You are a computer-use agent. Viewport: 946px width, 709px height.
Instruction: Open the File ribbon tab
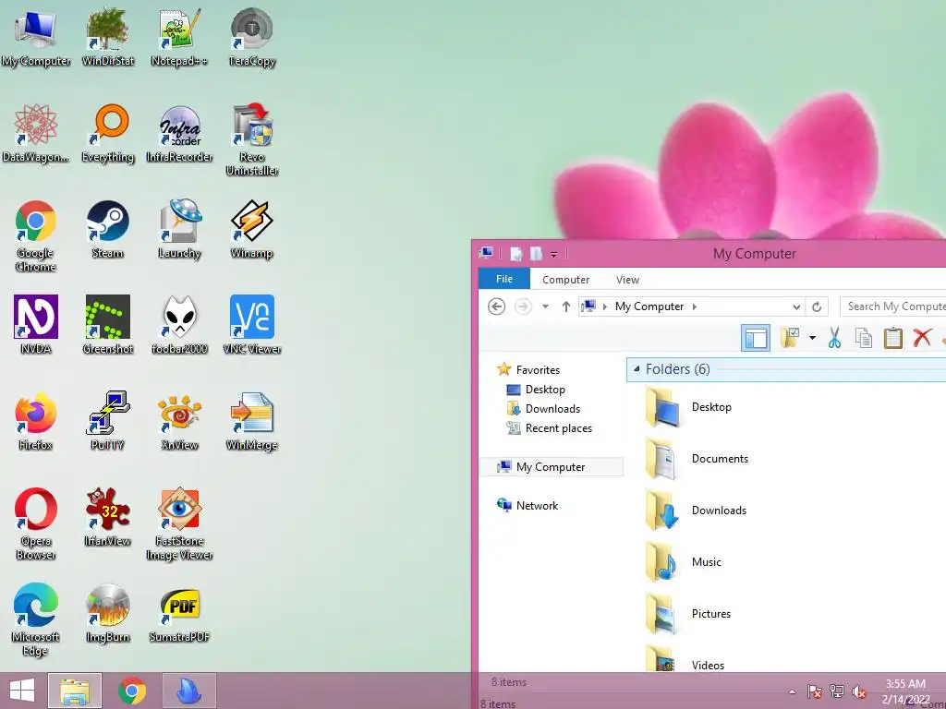coord(504,279)
